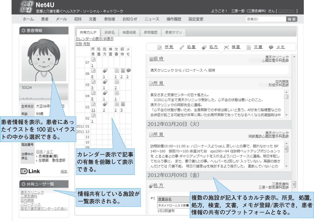Click the scroll-up arrow of the record list

click(x=294, y=57)
